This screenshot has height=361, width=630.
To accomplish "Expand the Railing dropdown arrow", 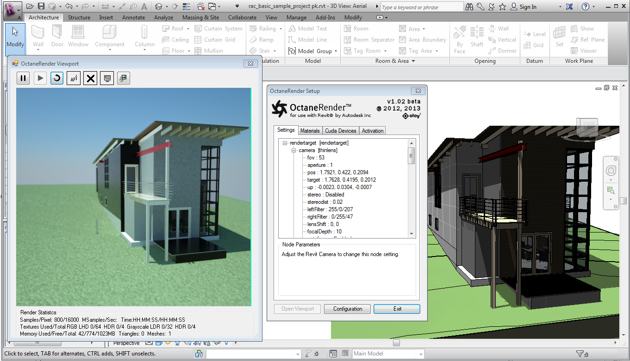I will click(x=281, y=29).
